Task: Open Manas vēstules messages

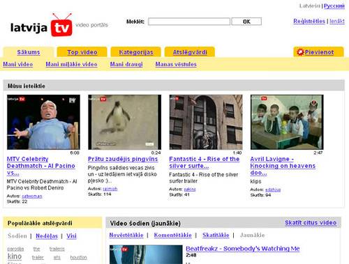Action: coord(176,64)
